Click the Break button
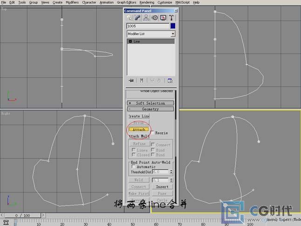Image resolution: width=301 pixels, height=226 pixels. click(138, 123)
